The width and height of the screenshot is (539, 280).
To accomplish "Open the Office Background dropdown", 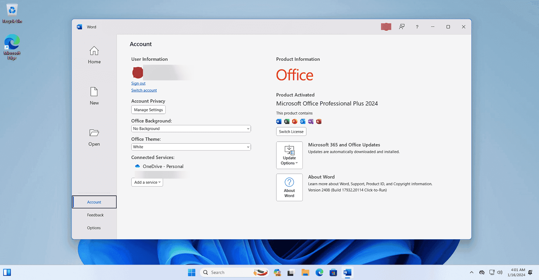I will pyautogui.click(x=191, y=129).
